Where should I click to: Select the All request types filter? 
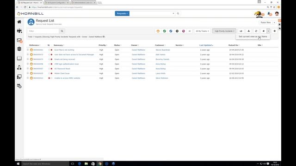click(x=190, y=31)
